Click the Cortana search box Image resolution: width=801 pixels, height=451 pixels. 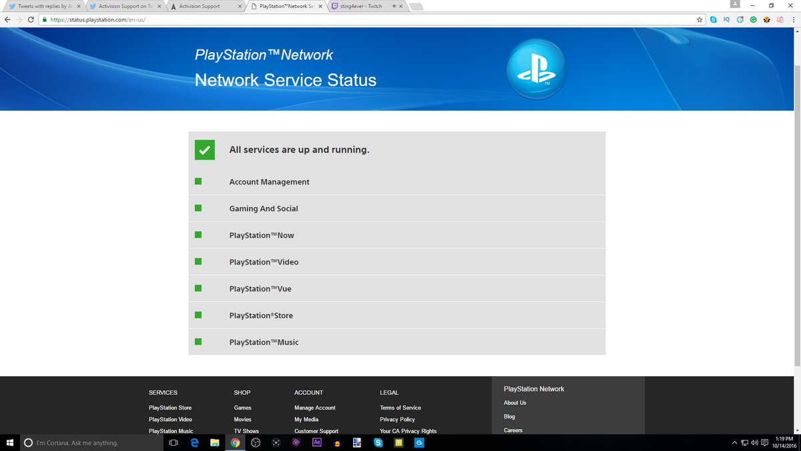pos(91,442)
